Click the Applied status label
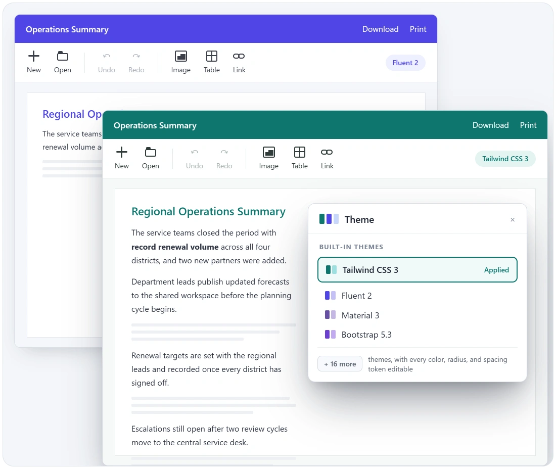Viewport: 556px width, 469px height. (496, 270)
